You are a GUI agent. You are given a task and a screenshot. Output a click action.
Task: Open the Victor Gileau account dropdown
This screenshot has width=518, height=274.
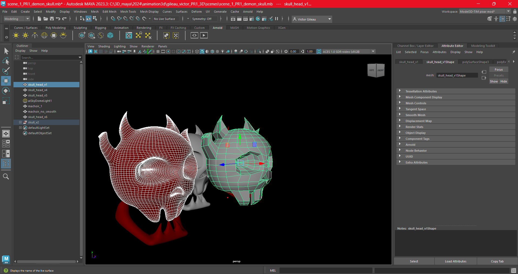tap(312, 19)
